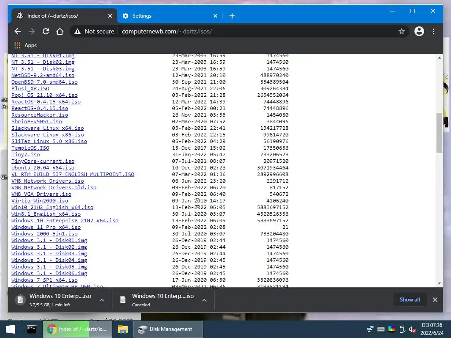451x338 pixels.
Task: Open the NetBSD-9.2-amd64.iso link
Action: pyautogui.click(x=43, y=75)
